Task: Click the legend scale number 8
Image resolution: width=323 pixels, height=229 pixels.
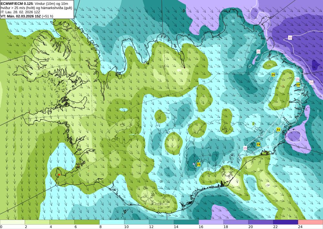Action: tap(101, 227)
